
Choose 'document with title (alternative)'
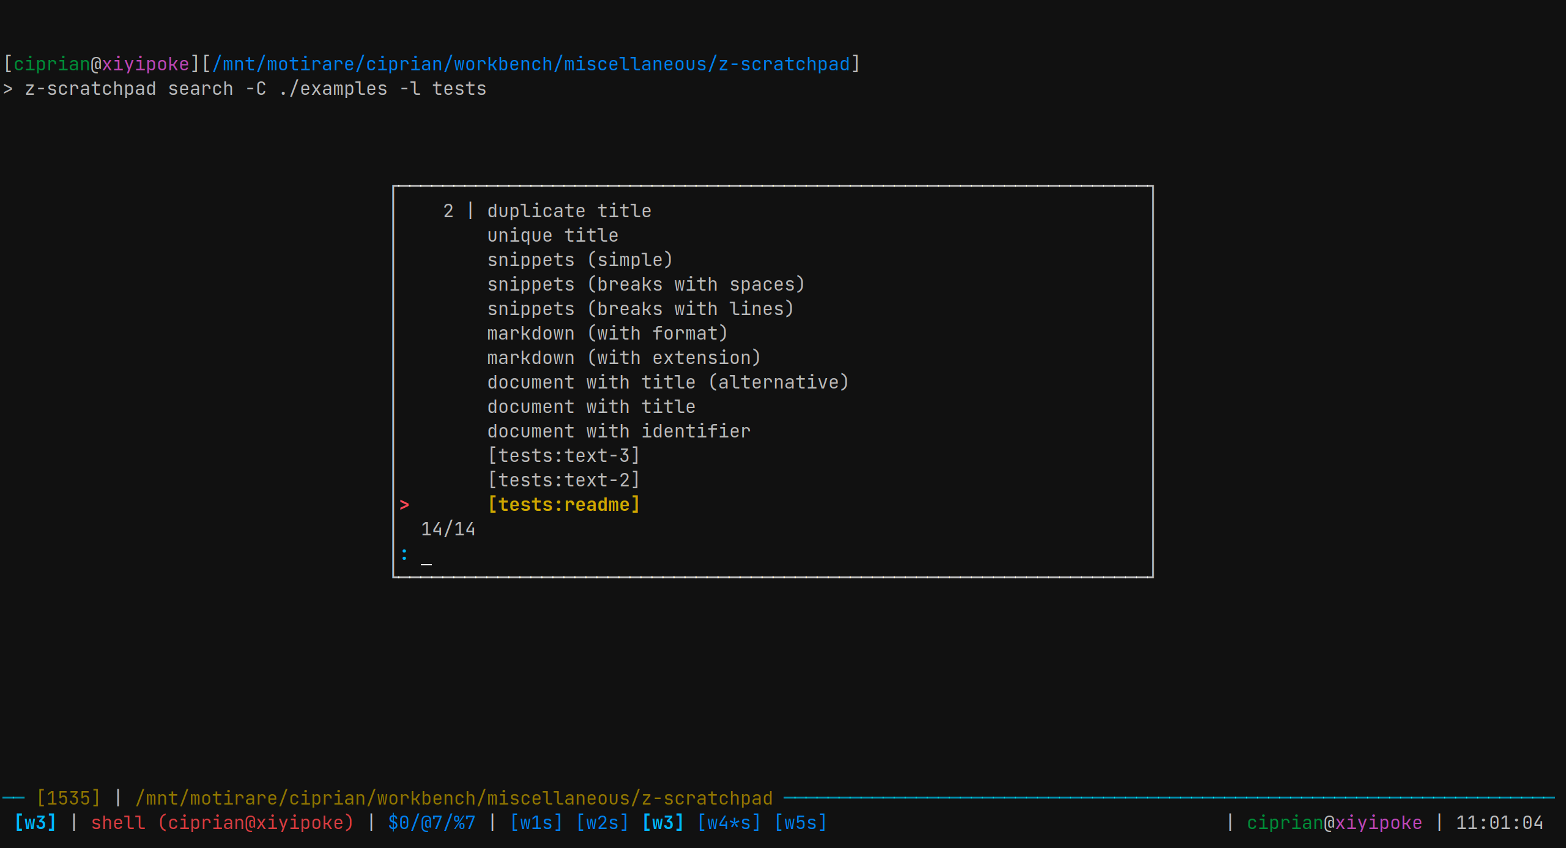coord(668,382)
